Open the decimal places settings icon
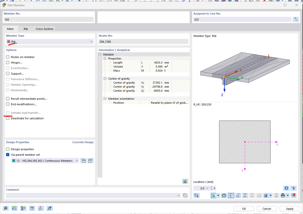The width and height of the screenshot is (303, 214). pyautogui.click(x=14, y=208)
